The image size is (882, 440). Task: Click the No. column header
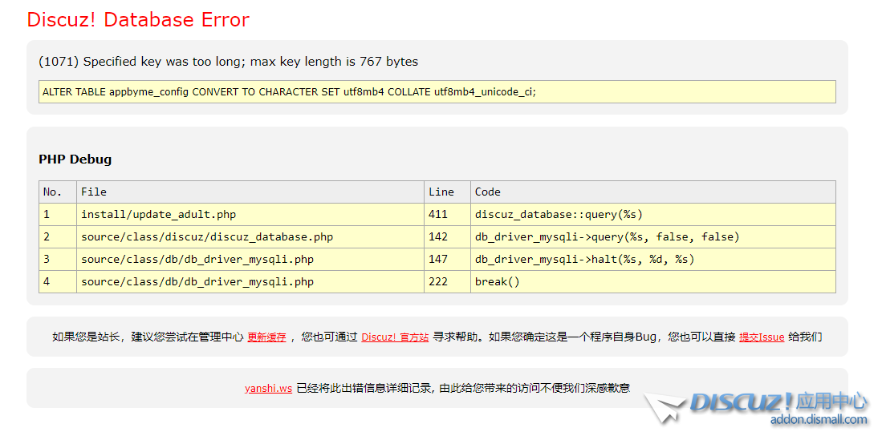(57, 192)
